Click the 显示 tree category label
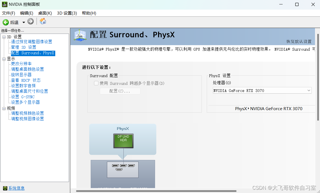This screenshot has height=193, width=320. 11,59
